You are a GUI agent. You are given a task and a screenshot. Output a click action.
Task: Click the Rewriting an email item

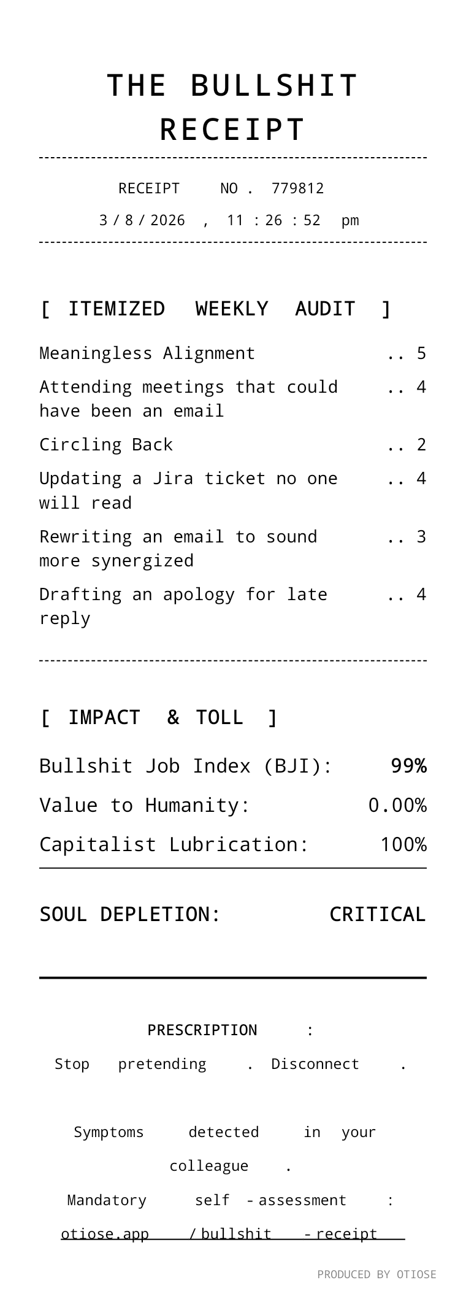click(x=233, y=548)
